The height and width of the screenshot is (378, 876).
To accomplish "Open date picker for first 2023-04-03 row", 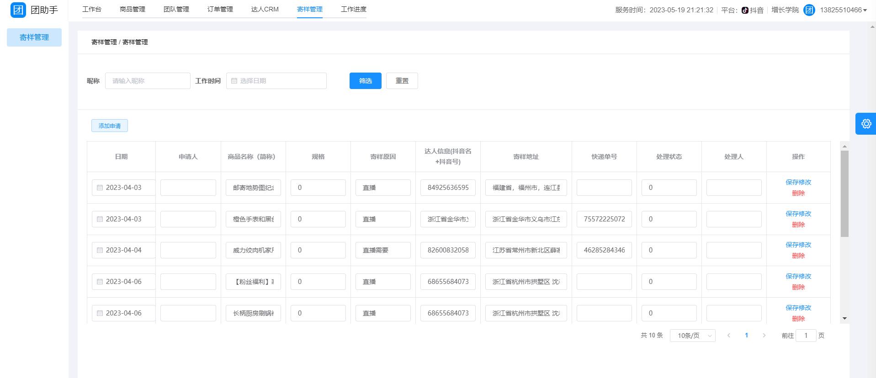I will coord(123,188).
